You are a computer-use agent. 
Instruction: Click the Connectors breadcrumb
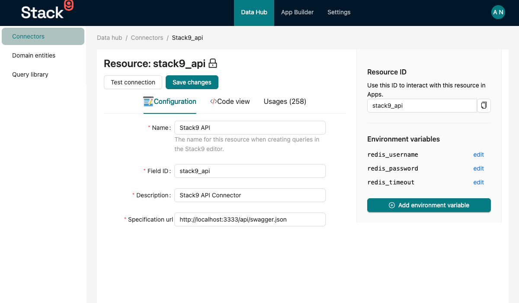click(x=147, y=38)
